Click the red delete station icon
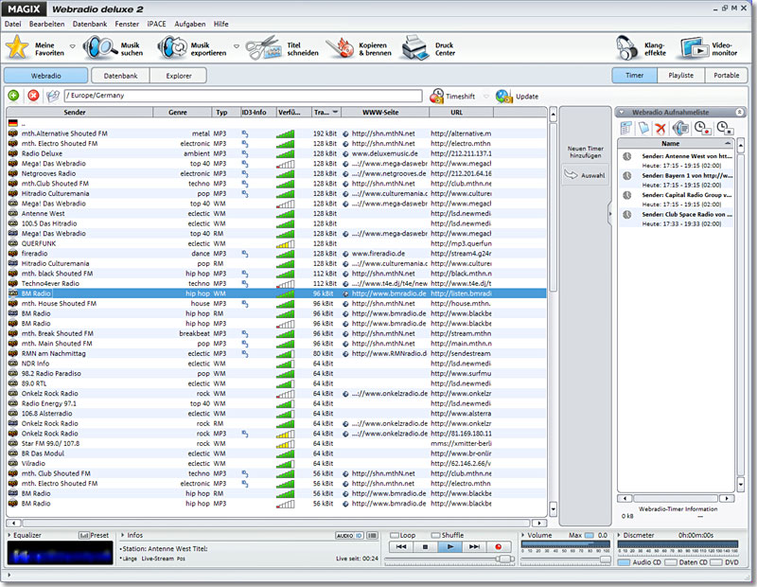 pos(33,96)
